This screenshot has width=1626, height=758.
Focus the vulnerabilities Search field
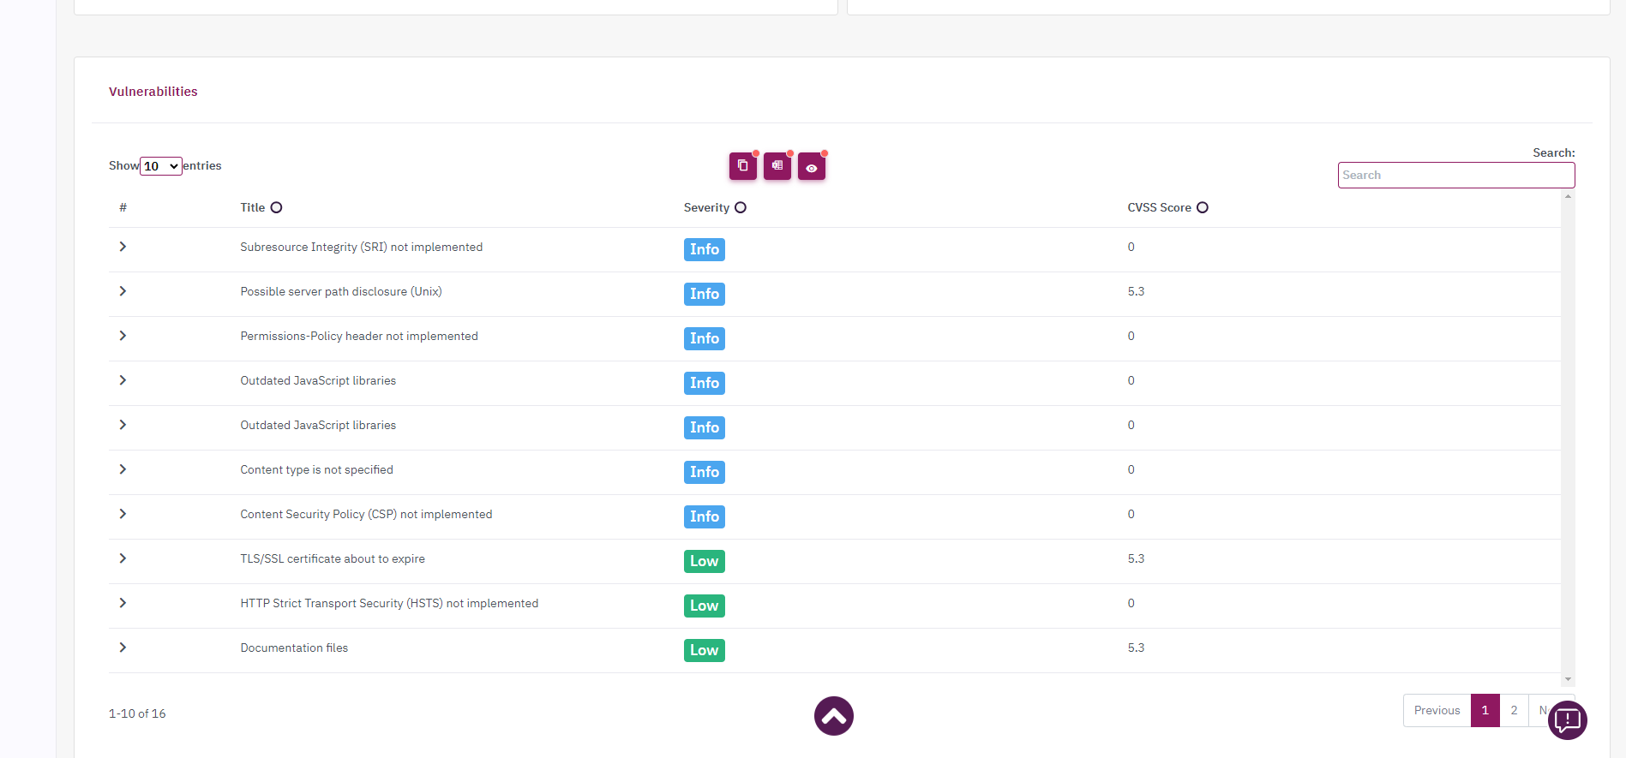1455,175
